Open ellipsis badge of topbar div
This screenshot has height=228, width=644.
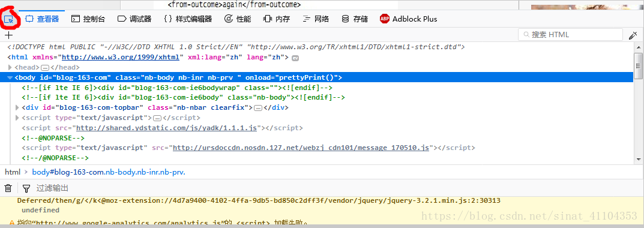(258, 108)
